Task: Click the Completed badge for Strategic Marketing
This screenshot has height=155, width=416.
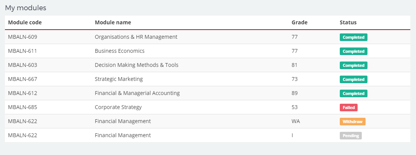Action: [353, 79]
